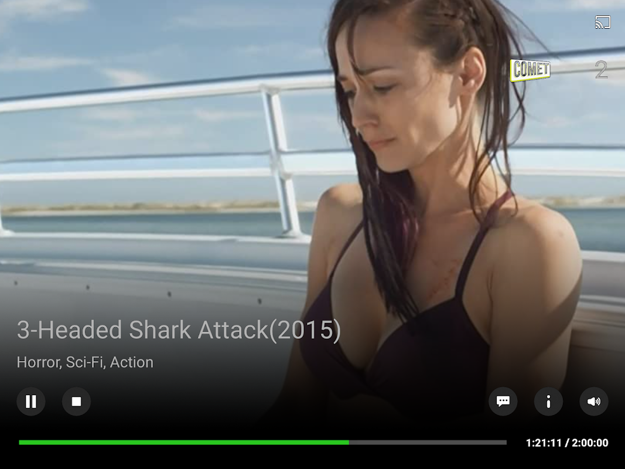Click the Action genre label
The image size is (625, 469).
pos(132,362)
